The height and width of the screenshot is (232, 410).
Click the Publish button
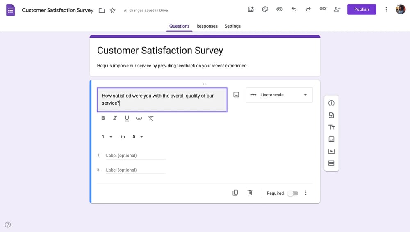coord(361,9)
